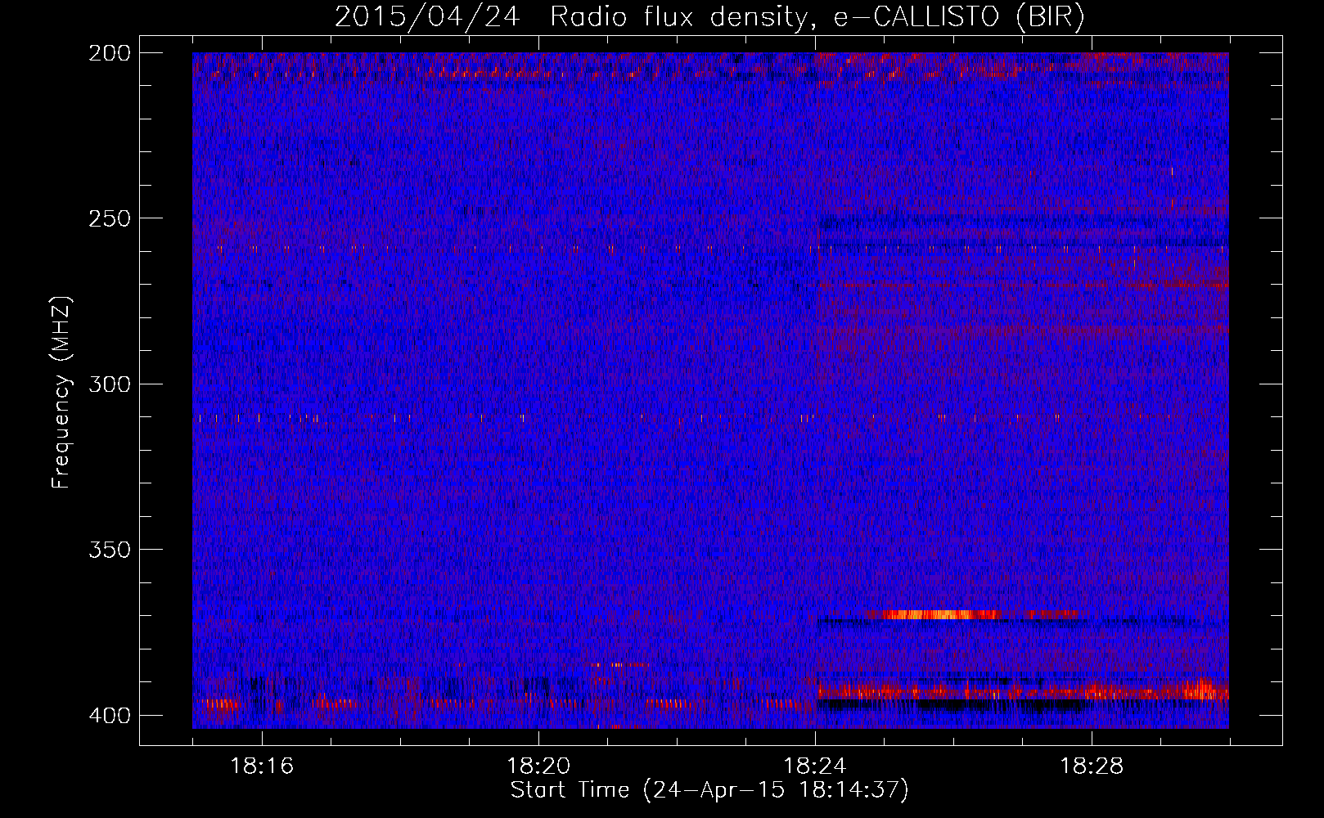The height and width of the screenshot is (818, 1324).
Task: Click the 'Start Time (24-Apr-15 18:14:37)' label
Action: coord(709,790)
